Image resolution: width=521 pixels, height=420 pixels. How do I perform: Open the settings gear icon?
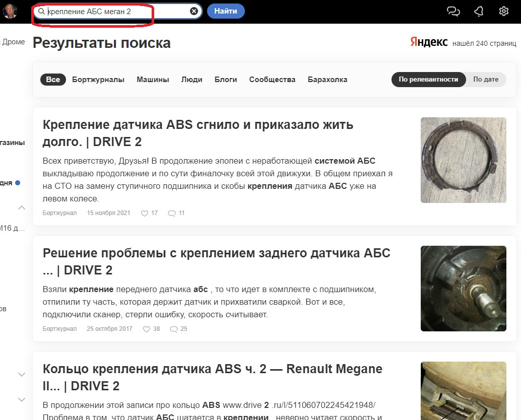click(x=503, y=10)
